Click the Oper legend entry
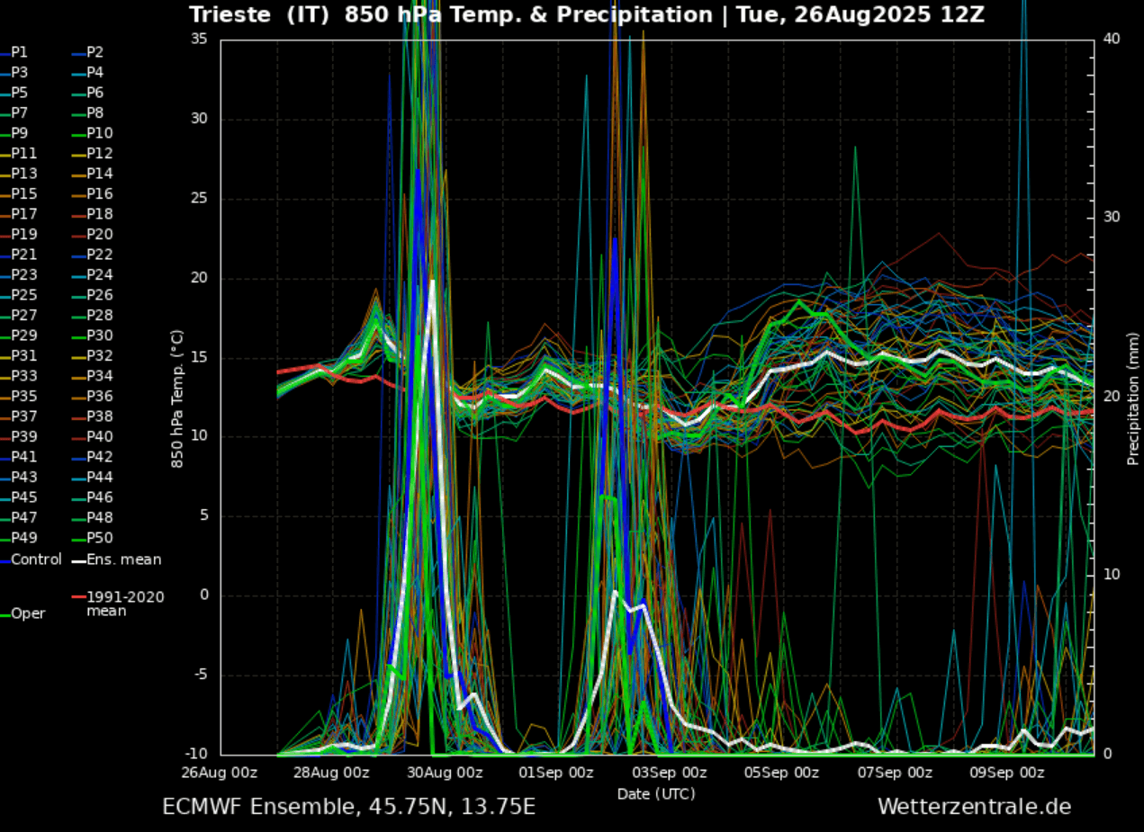This screenshot has height=832, width=1144. pos(23,613)
